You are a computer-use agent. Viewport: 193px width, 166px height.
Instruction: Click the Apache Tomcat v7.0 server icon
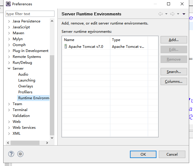coord(65,47)
